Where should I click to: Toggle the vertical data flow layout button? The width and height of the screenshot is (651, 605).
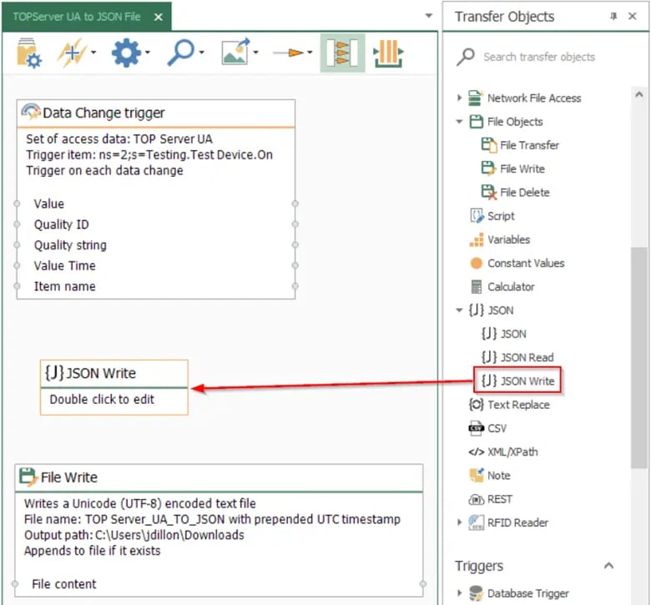(388, 53)
